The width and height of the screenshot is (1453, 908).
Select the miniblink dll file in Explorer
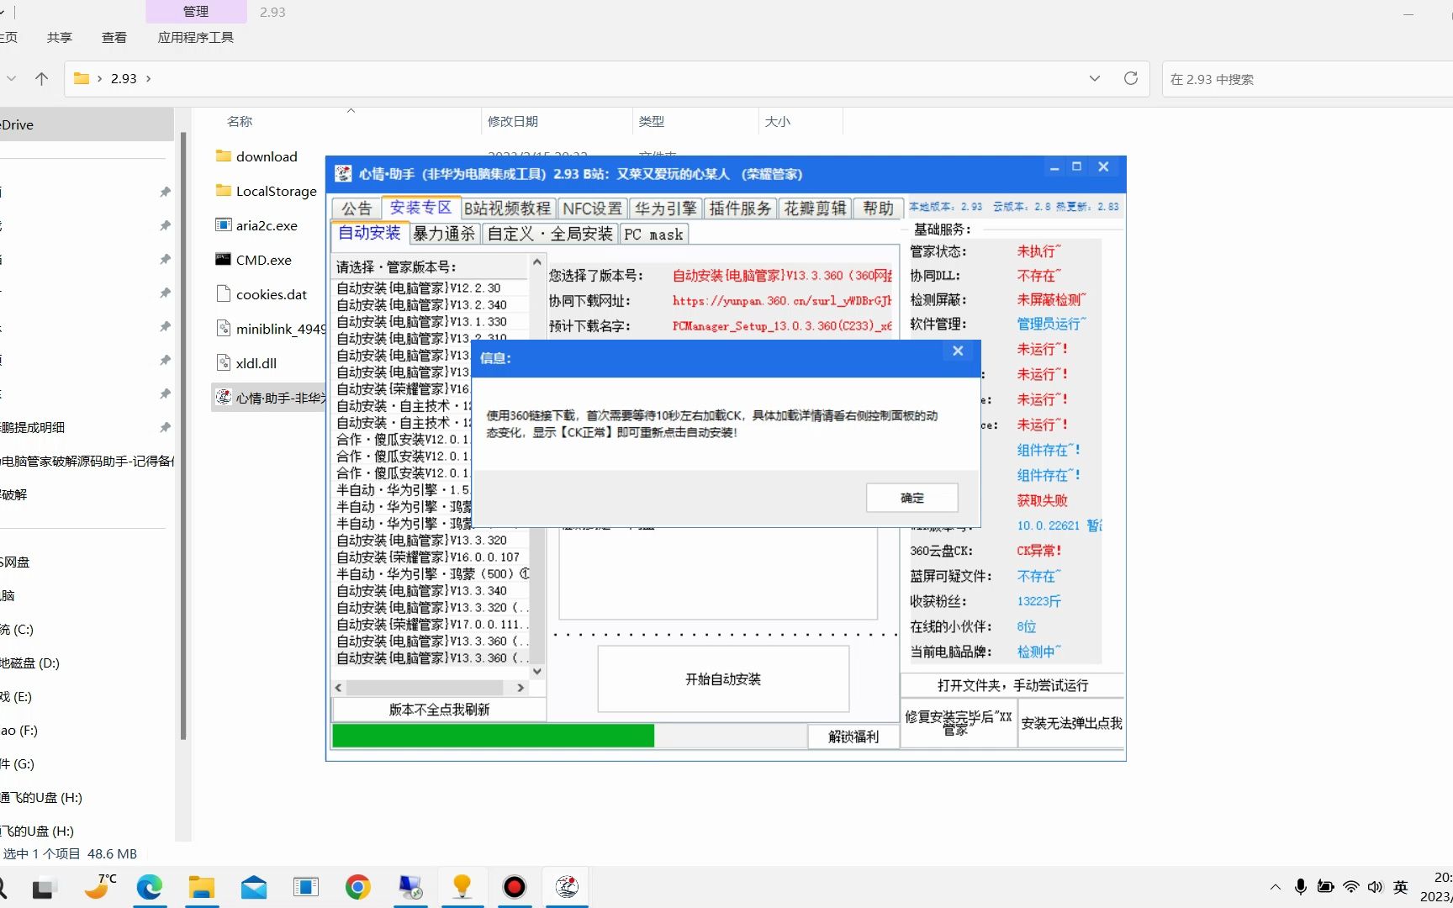pyautogui.click(x=271, y=329)
